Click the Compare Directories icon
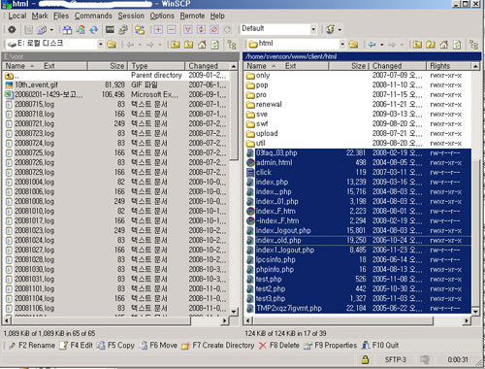The height and width of the screenshot is (369, 485). click(67, 30)
